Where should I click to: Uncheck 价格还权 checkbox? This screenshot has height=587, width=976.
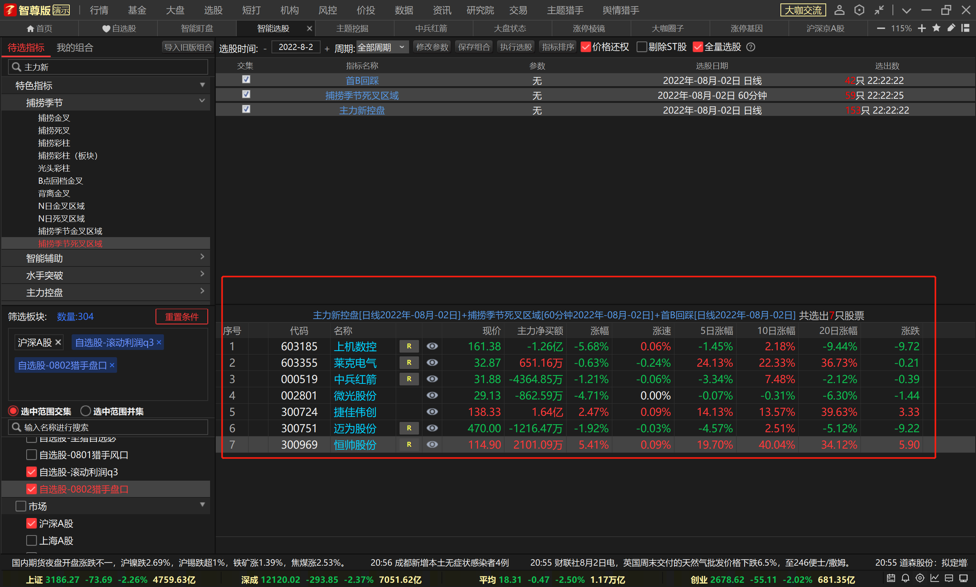(x=586, y=47)
